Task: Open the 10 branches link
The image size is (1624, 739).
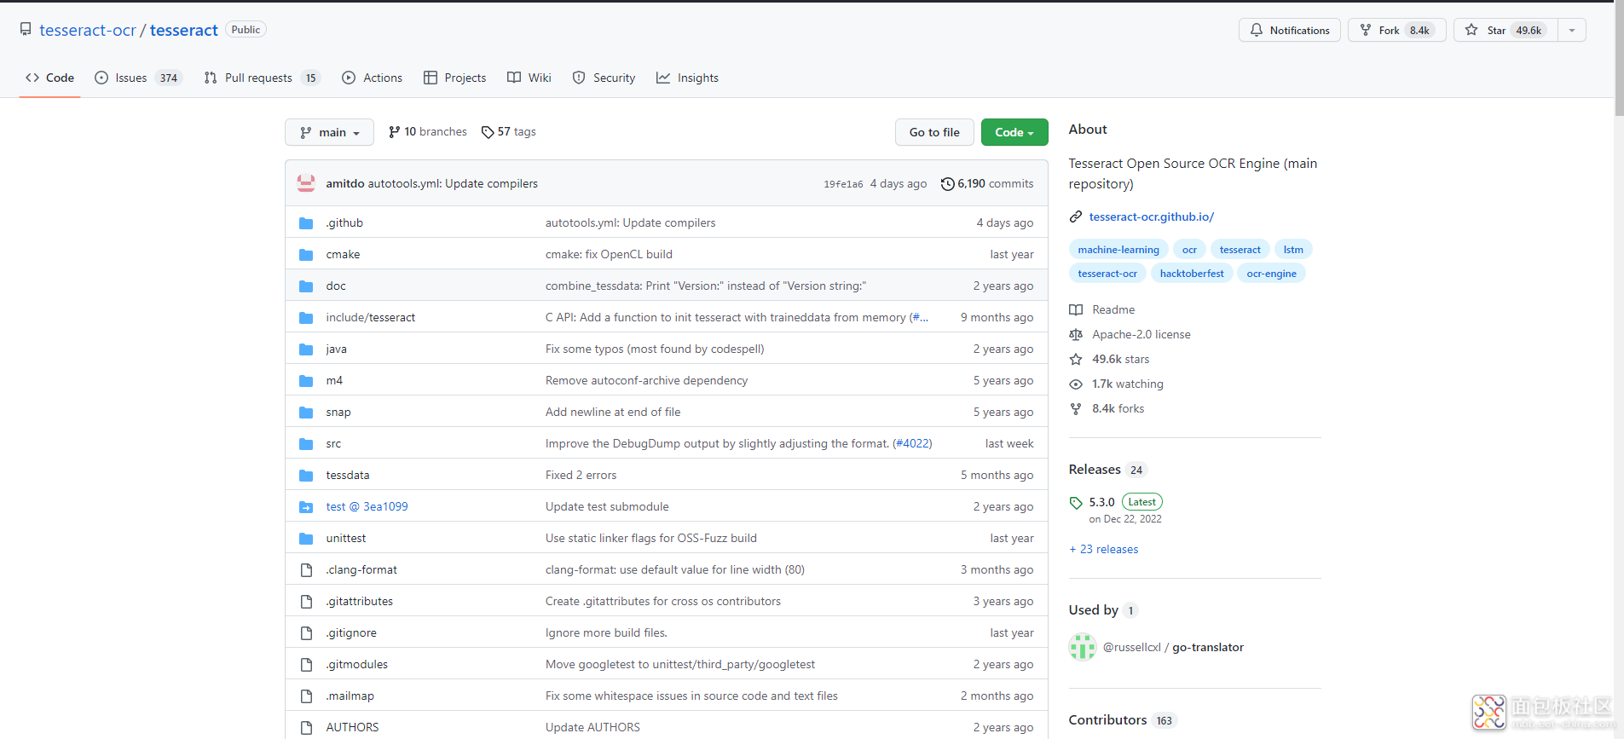Action: click(428, 132)
